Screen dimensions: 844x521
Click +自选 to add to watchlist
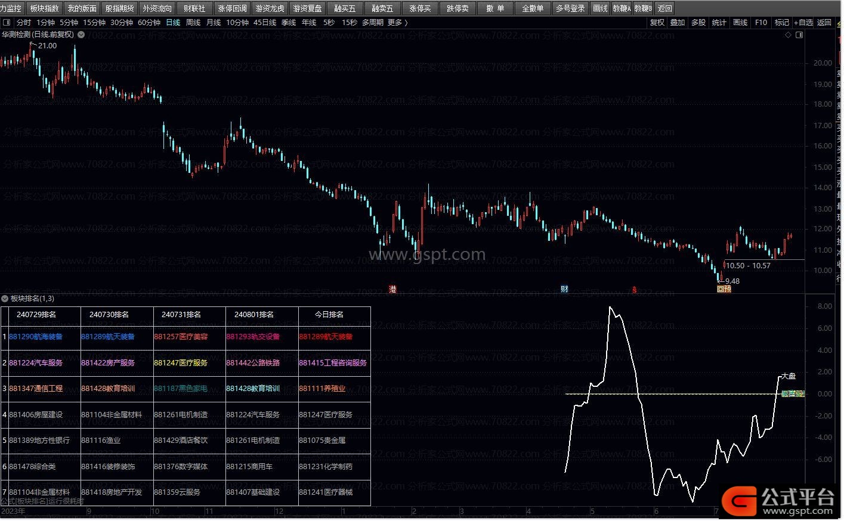click(x=803, y=23)
